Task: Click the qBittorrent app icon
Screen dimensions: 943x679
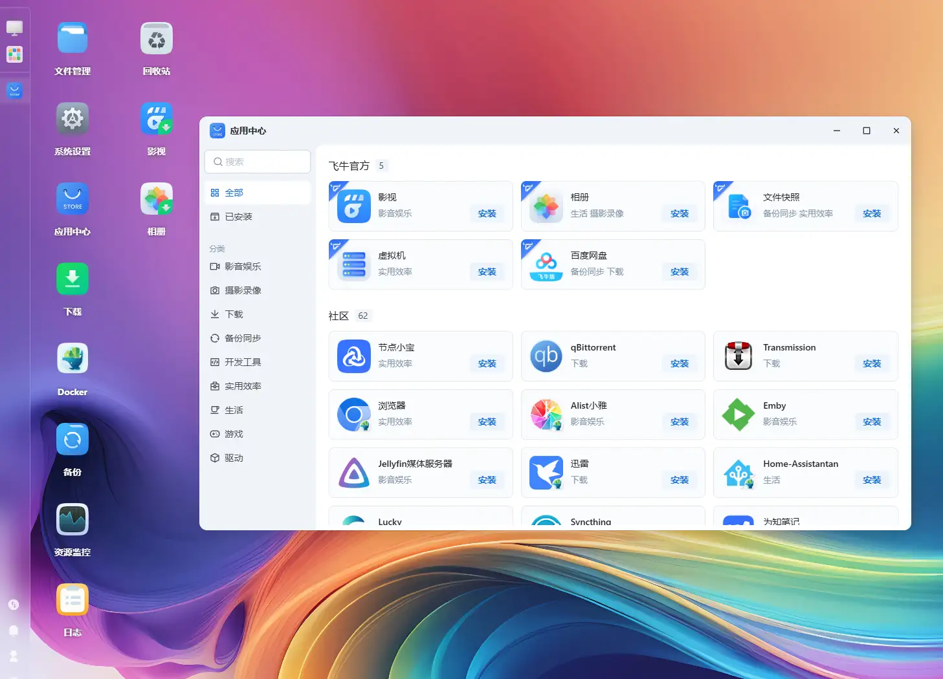Action: (546, 356)
